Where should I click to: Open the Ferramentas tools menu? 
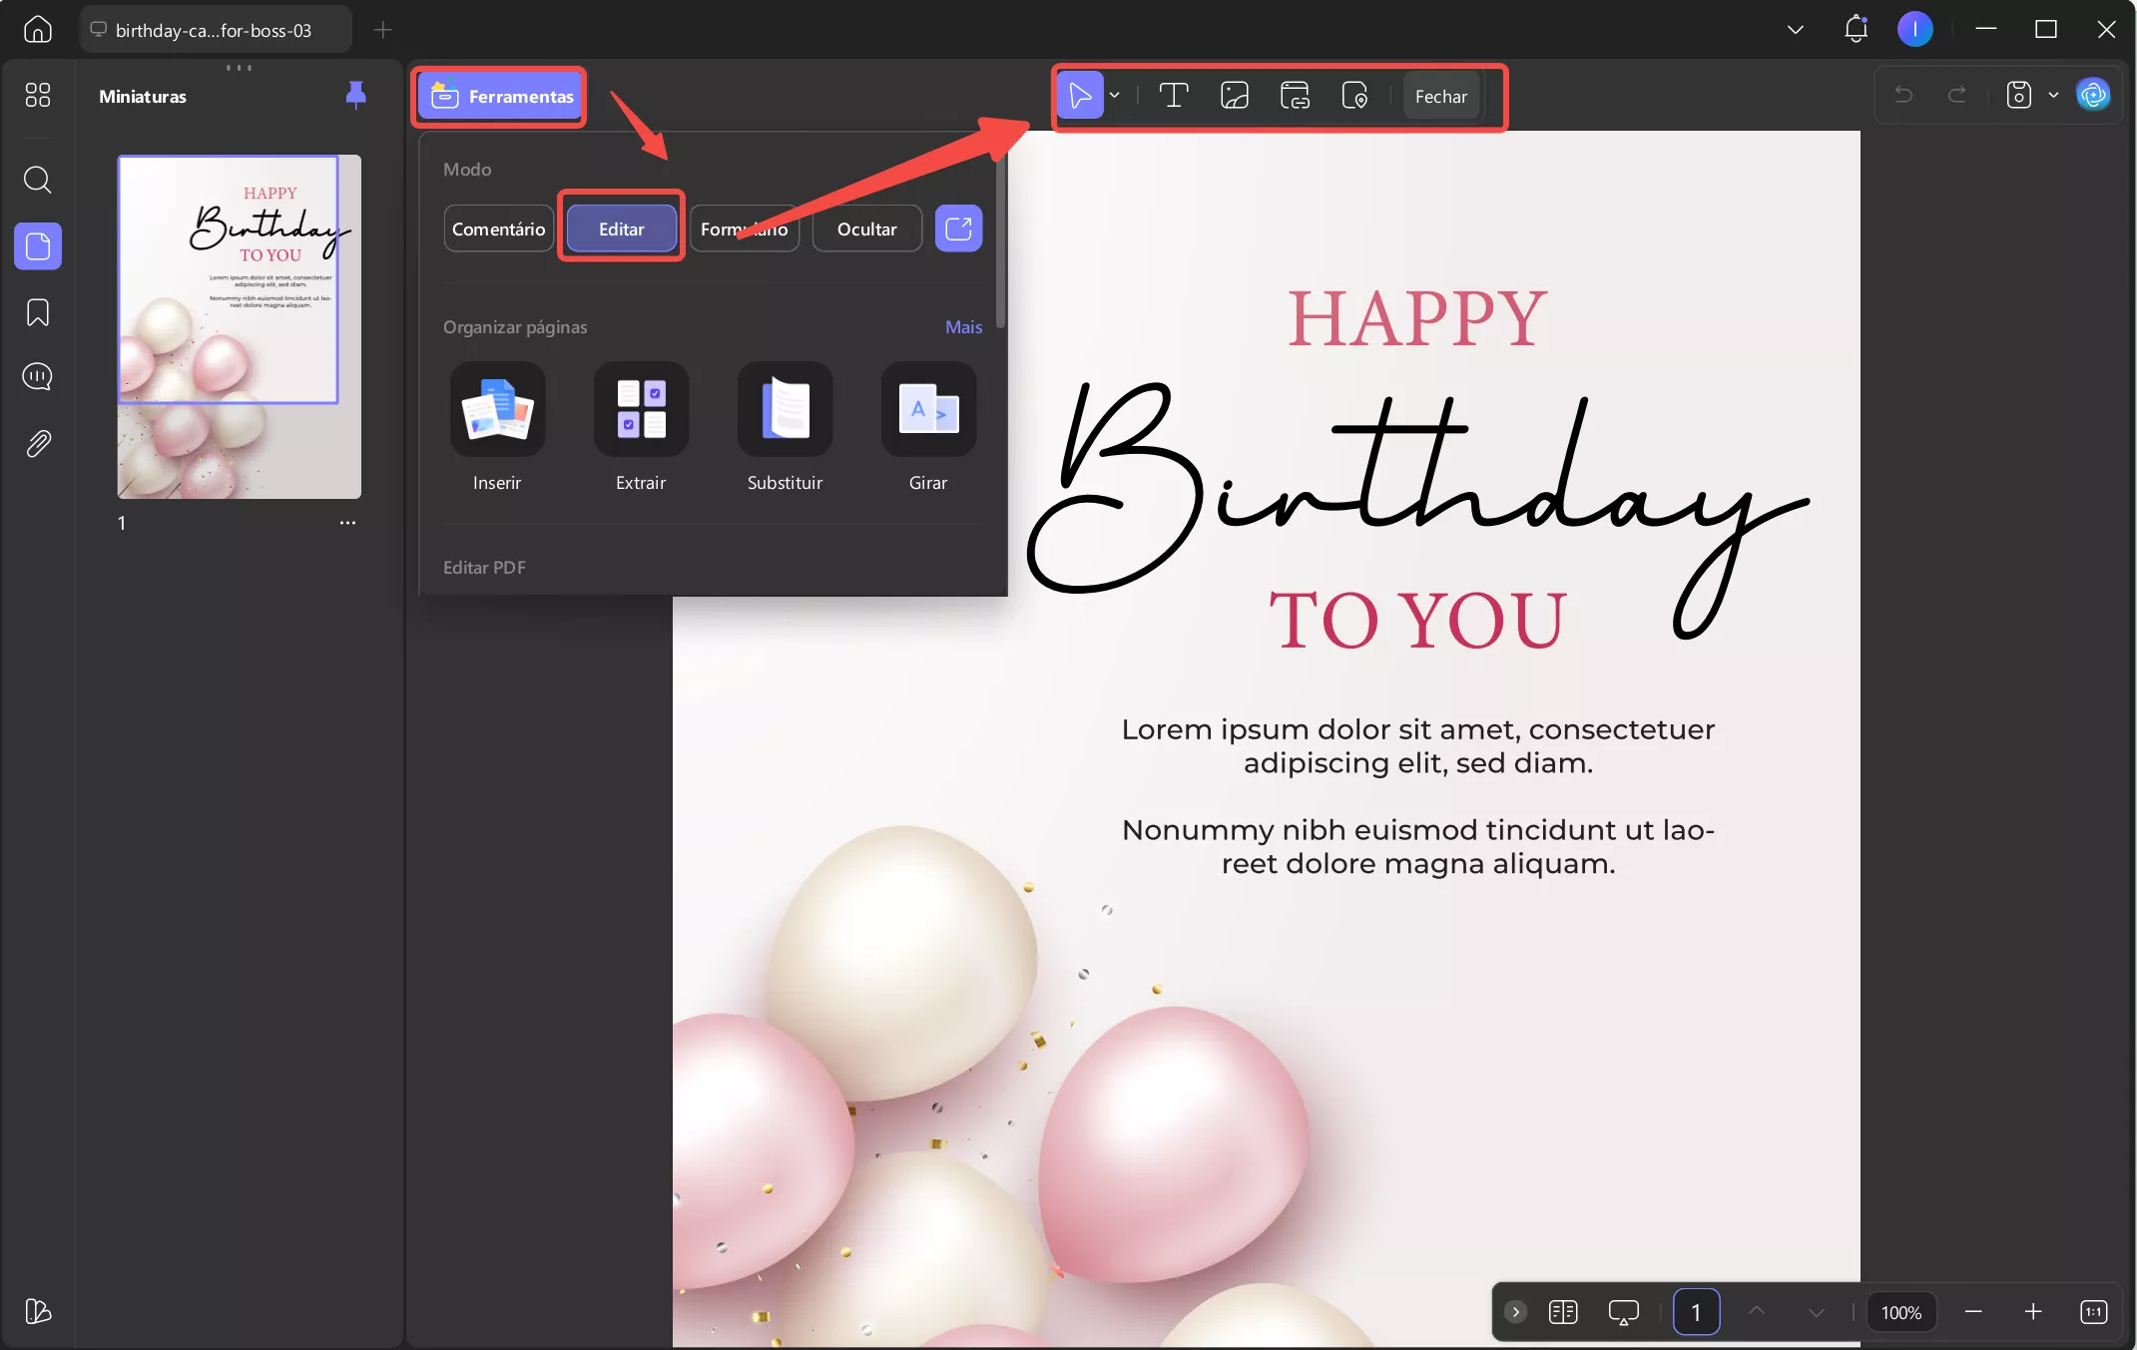[x=500, y=96]
